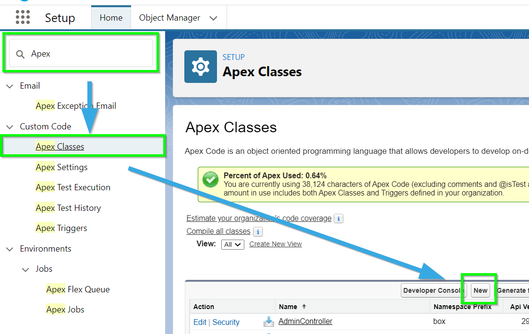Open the Object Manager dropdown chevron
The height and width of the screenshot is (334, 529).
213,18
